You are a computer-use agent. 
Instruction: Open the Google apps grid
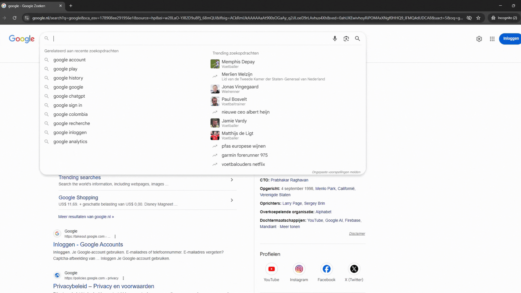point(492,39)
